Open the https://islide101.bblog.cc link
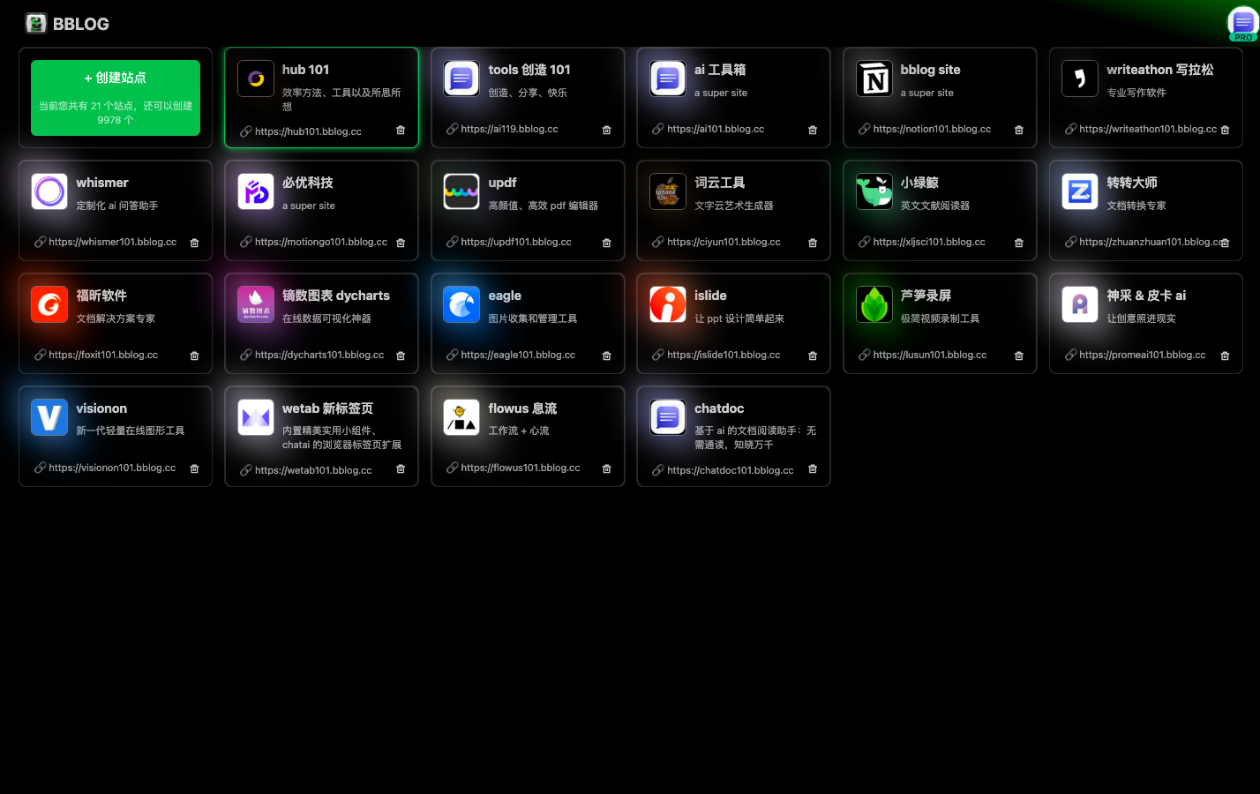The width and height of the screenshot is (1260, 794). click(x=724, y=355)
